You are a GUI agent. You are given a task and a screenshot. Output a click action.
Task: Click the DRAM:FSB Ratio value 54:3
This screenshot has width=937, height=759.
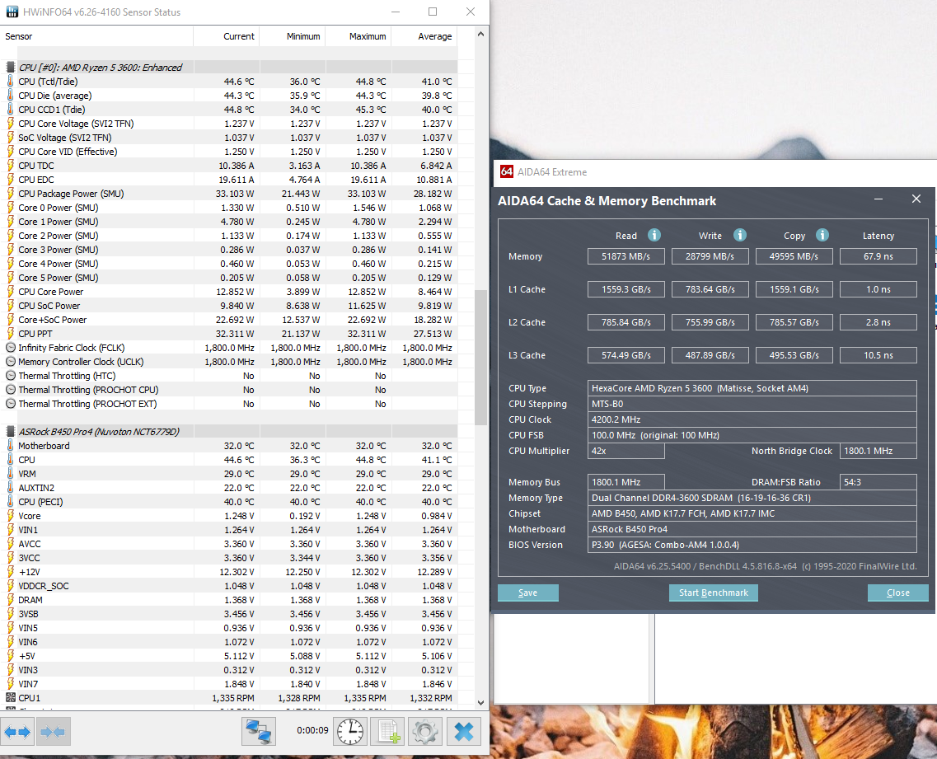pyautogui.click(x=878, y=482)
